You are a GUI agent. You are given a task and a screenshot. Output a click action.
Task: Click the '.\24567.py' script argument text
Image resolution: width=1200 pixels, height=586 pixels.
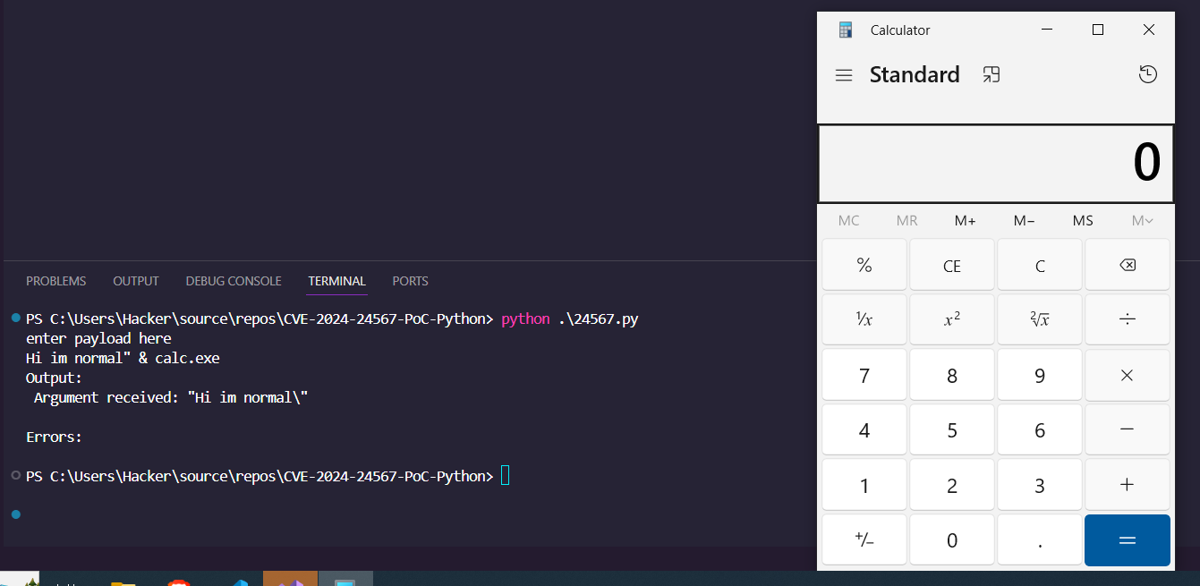pyautogui.click(x=598, y=319)
